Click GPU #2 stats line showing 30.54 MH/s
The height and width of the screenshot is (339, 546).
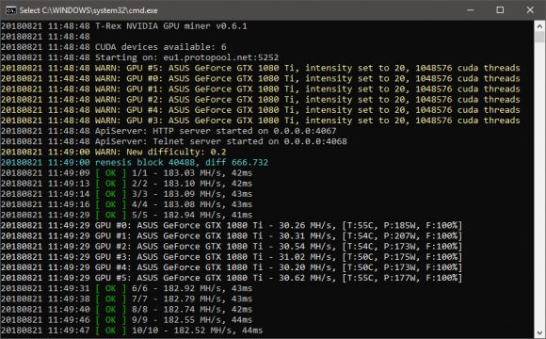[x=232, y=247]
